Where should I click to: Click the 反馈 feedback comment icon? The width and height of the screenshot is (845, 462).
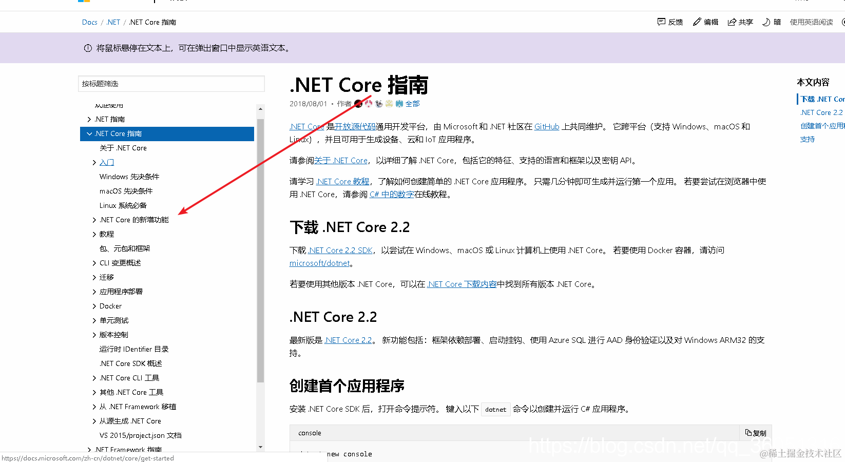tap(662, 22)
